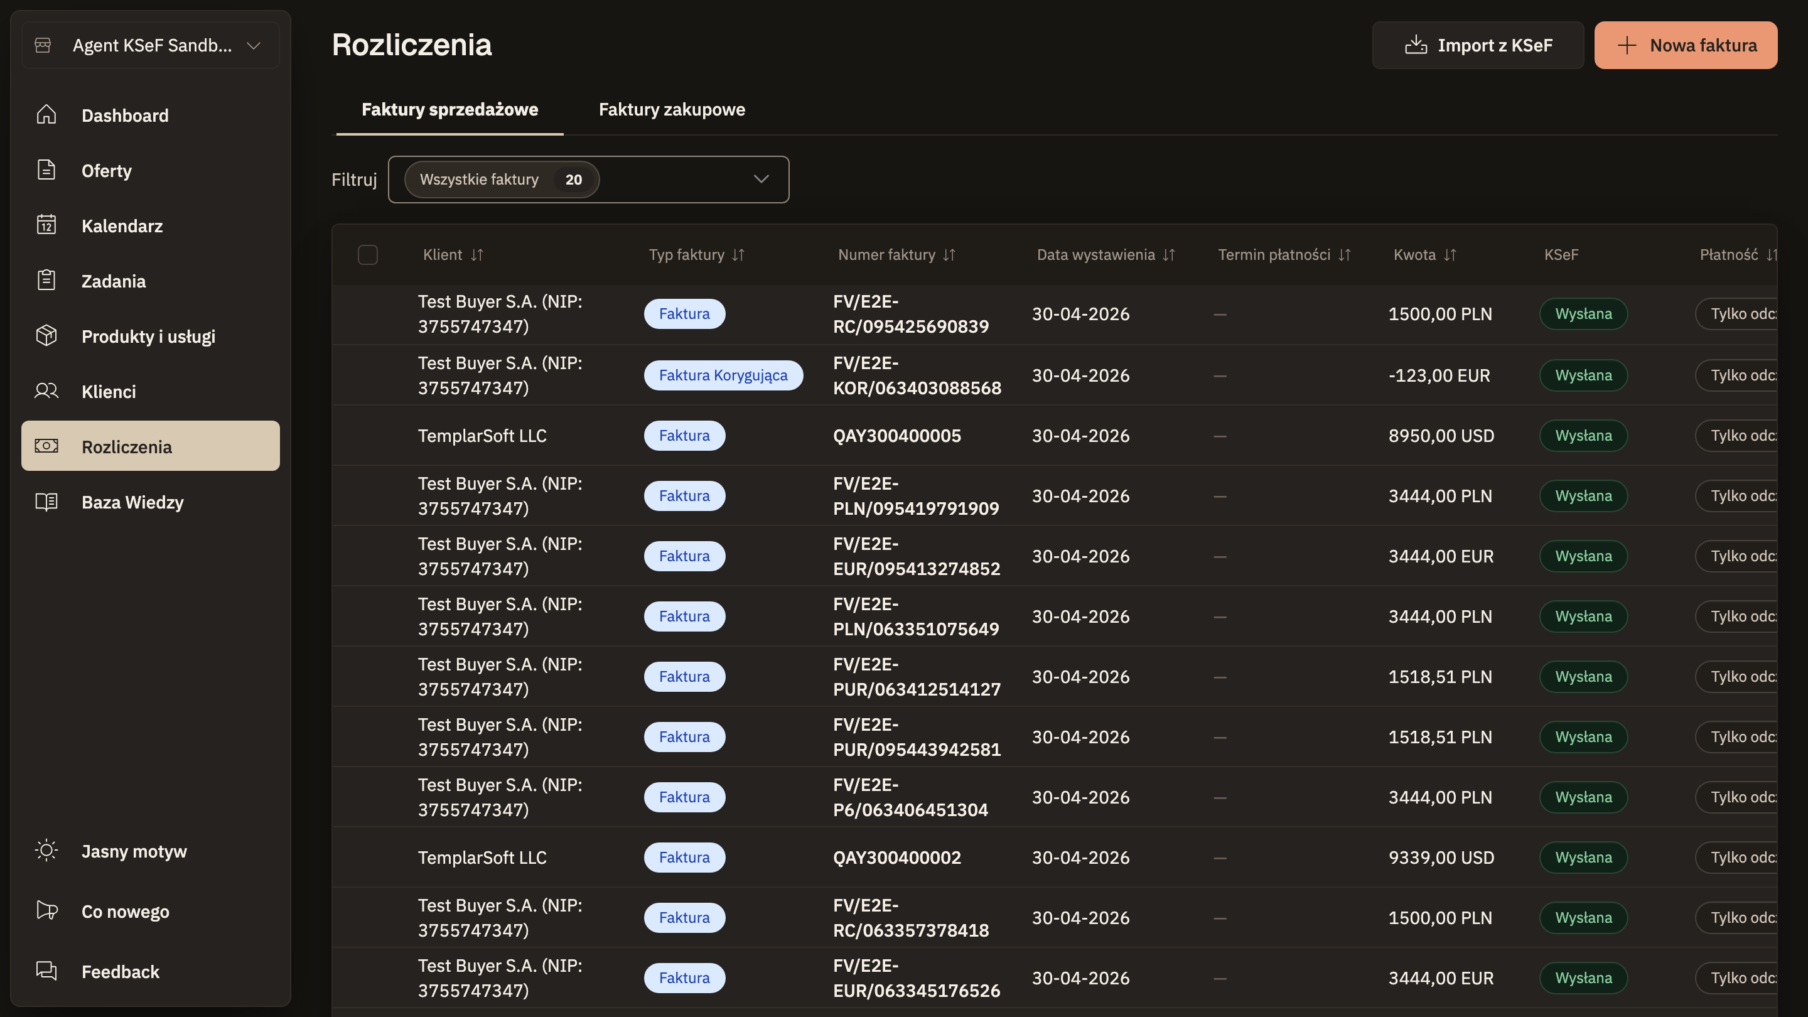This screenshot has width=1808, height=1017.
Task: Sort by Data wystawienia column arrows
Action: 1170,255
